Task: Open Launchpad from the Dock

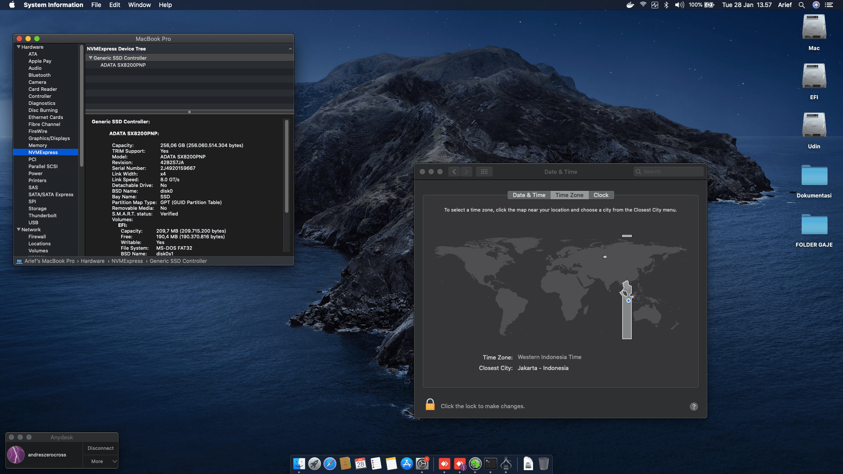Action: coord(314,463)
